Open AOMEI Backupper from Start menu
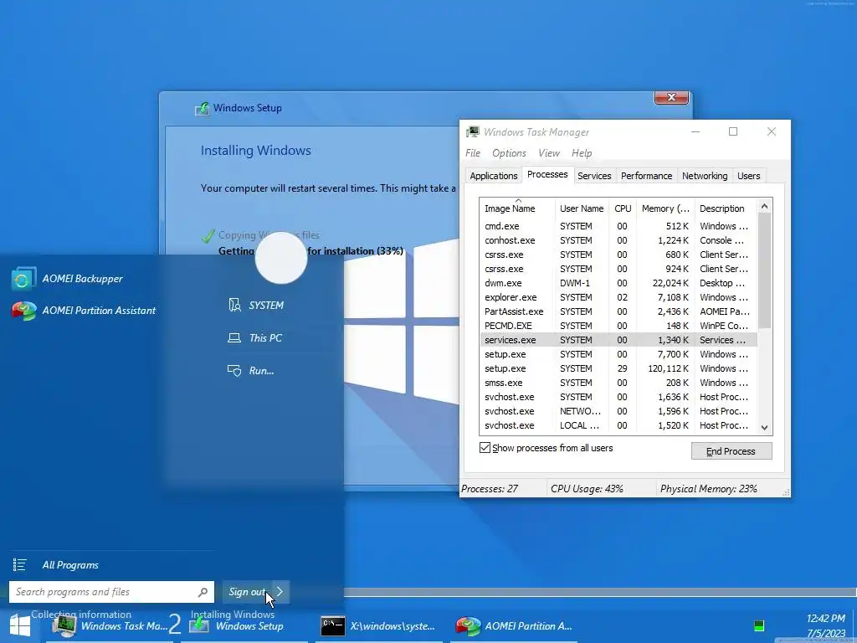Image resolution: width=857 pixels, height=643 pixels. tap(67, 279)
